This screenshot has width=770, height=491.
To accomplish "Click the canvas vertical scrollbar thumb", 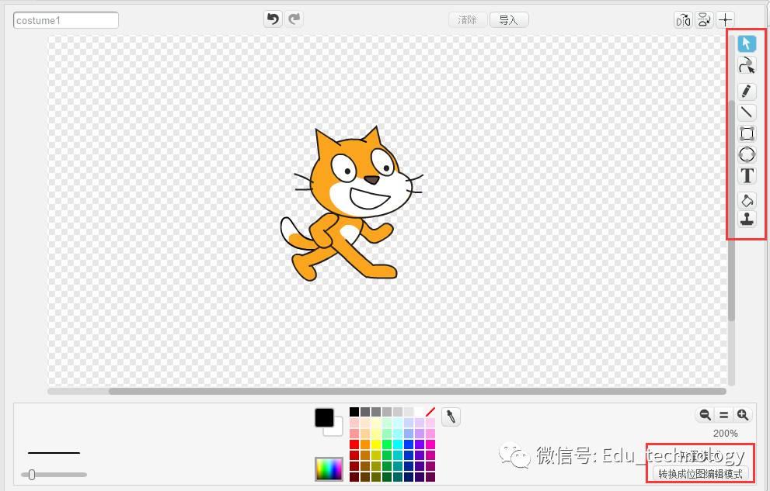I will coord(732,211).
